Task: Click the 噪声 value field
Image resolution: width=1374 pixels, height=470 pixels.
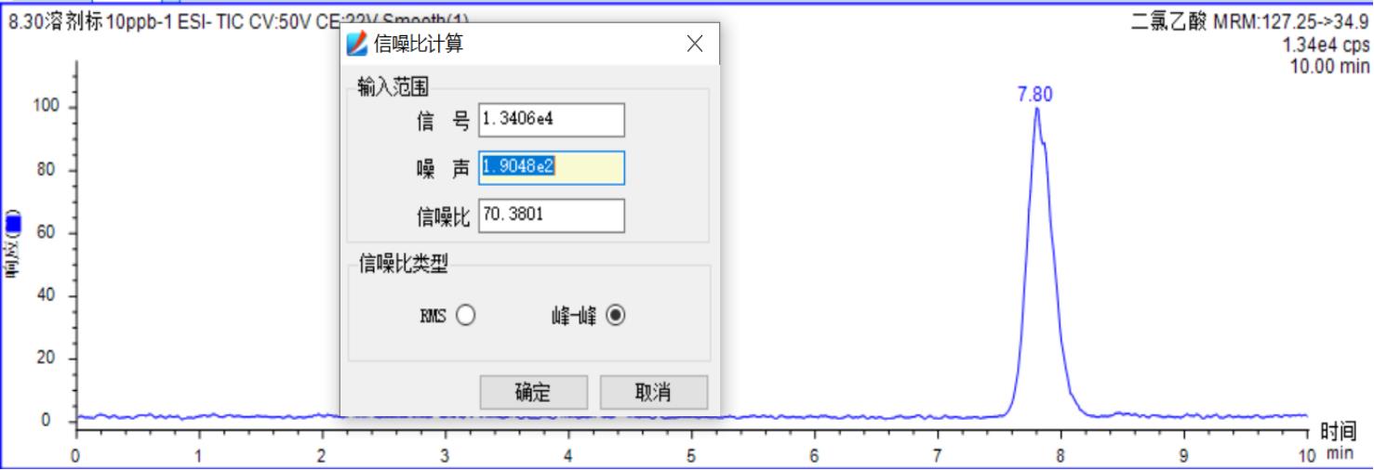Action: click(x=551, y=168)
